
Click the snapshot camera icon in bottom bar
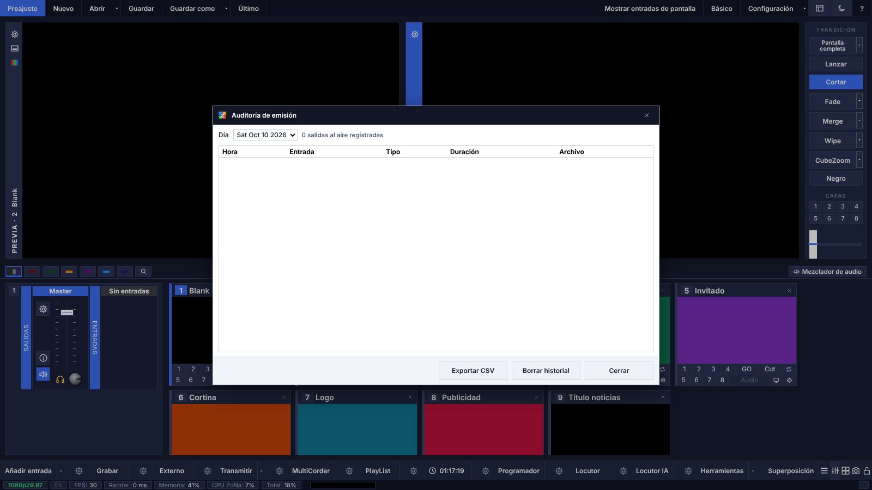856,471
